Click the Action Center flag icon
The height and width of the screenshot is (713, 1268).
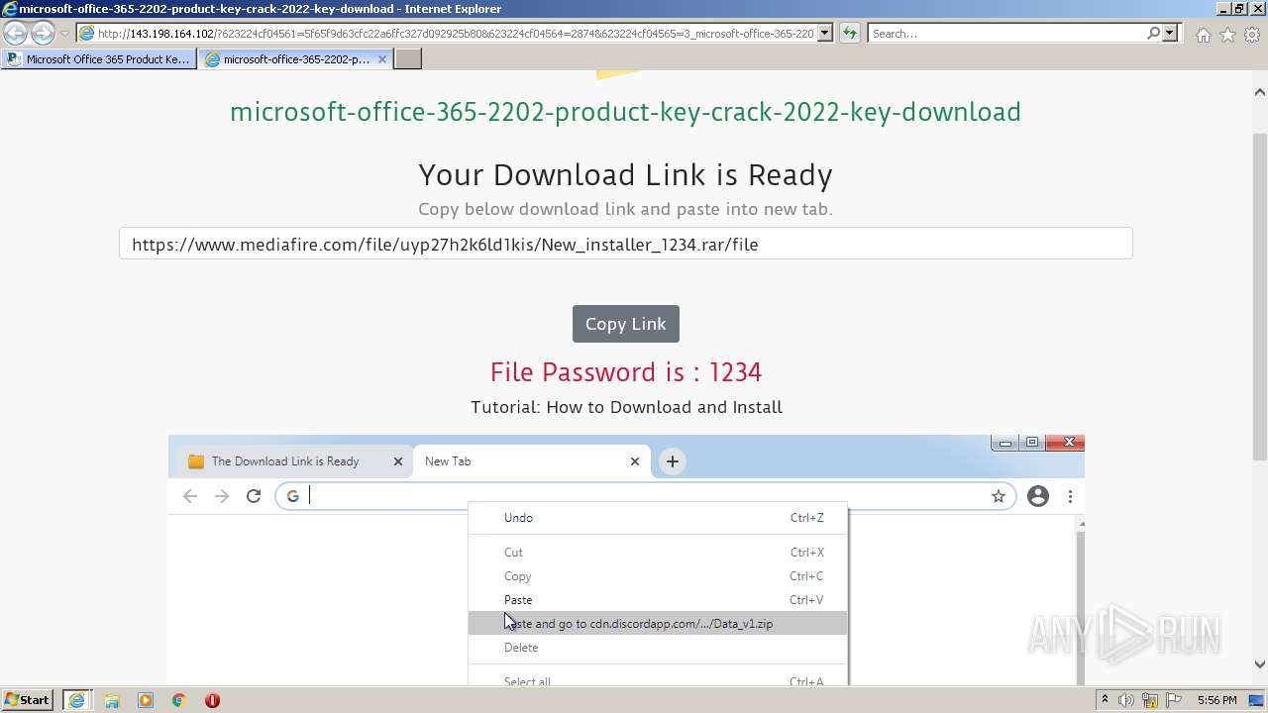1175,700
